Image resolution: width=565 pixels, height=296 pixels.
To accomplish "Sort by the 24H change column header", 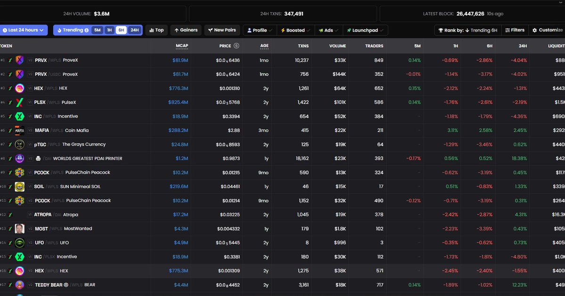I will click(x=523, y=46).
